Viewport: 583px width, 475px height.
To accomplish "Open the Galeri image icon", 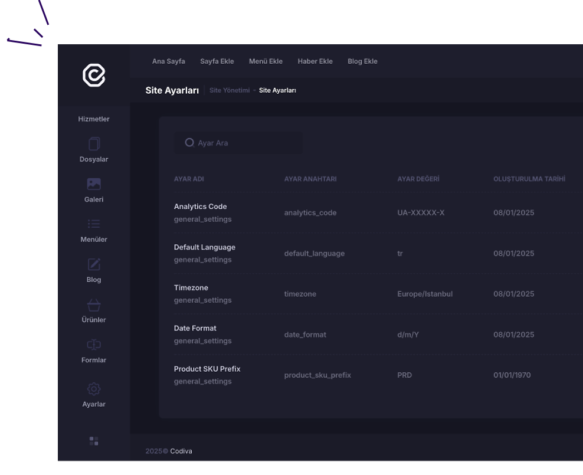I will pyautogui.click(x=94, y=184).
